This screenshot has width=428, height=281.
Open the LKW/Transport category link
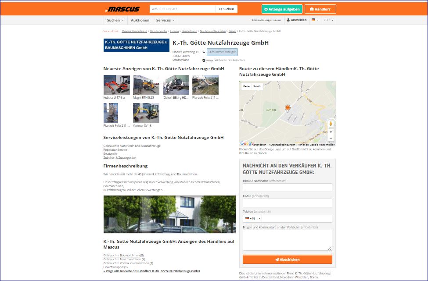[113, 267]
